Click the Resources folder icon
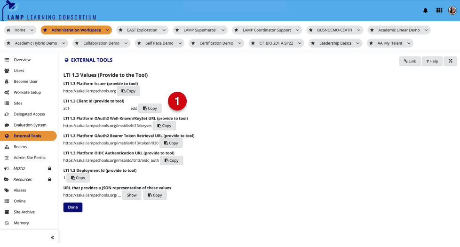460x247 pixels. [7, 180]
